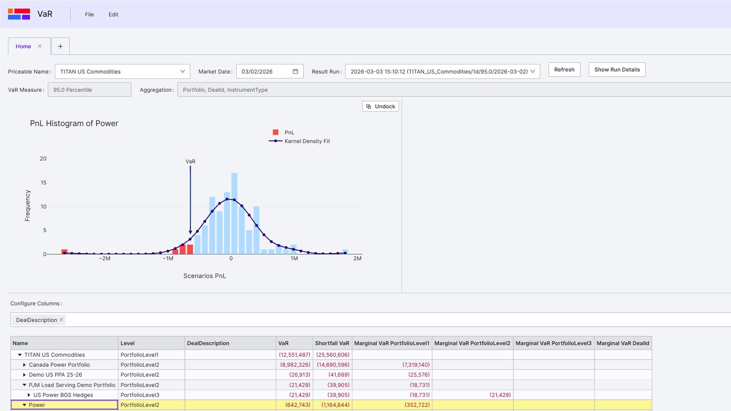Click Marginal VaR DealId column header

pyautogui.click(x=623, y=343)
